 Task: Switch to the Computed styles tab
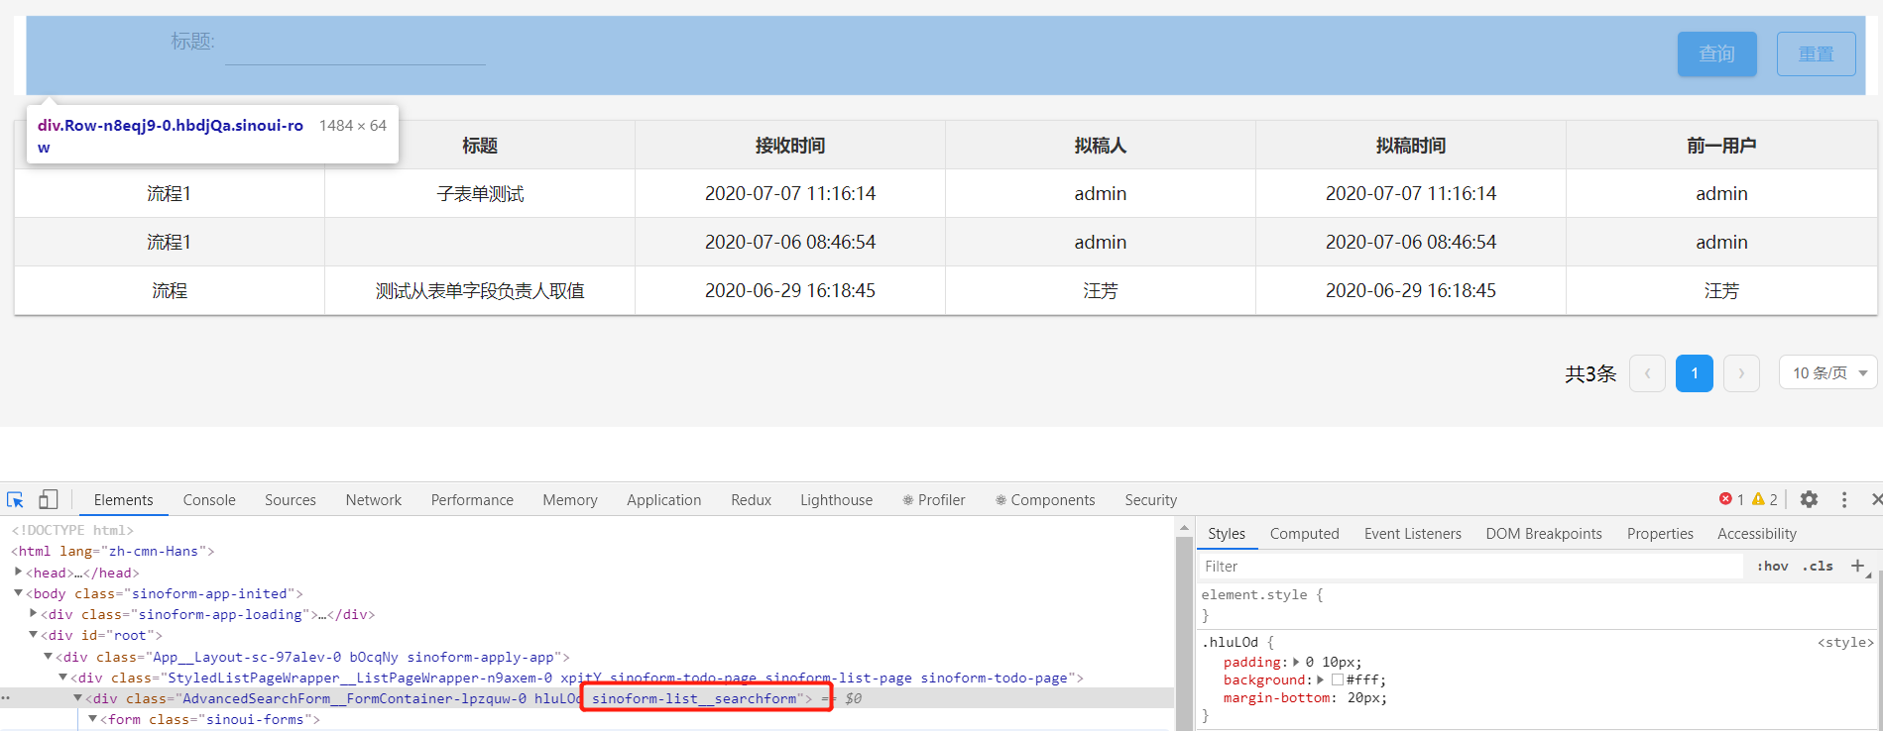click(x=1305, y=534)
